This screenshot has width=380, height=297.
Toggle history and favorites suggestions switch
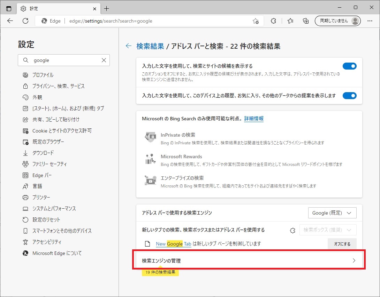point(349,95)
